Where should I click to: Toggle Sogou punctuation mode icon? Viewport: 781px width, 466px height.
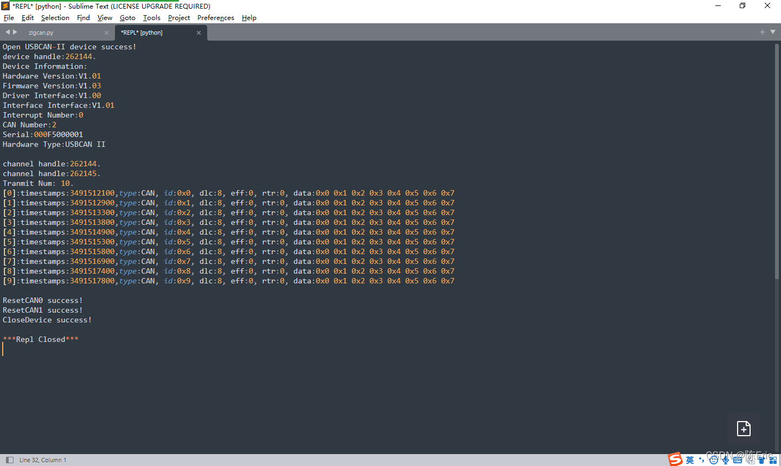coord(701,460)
